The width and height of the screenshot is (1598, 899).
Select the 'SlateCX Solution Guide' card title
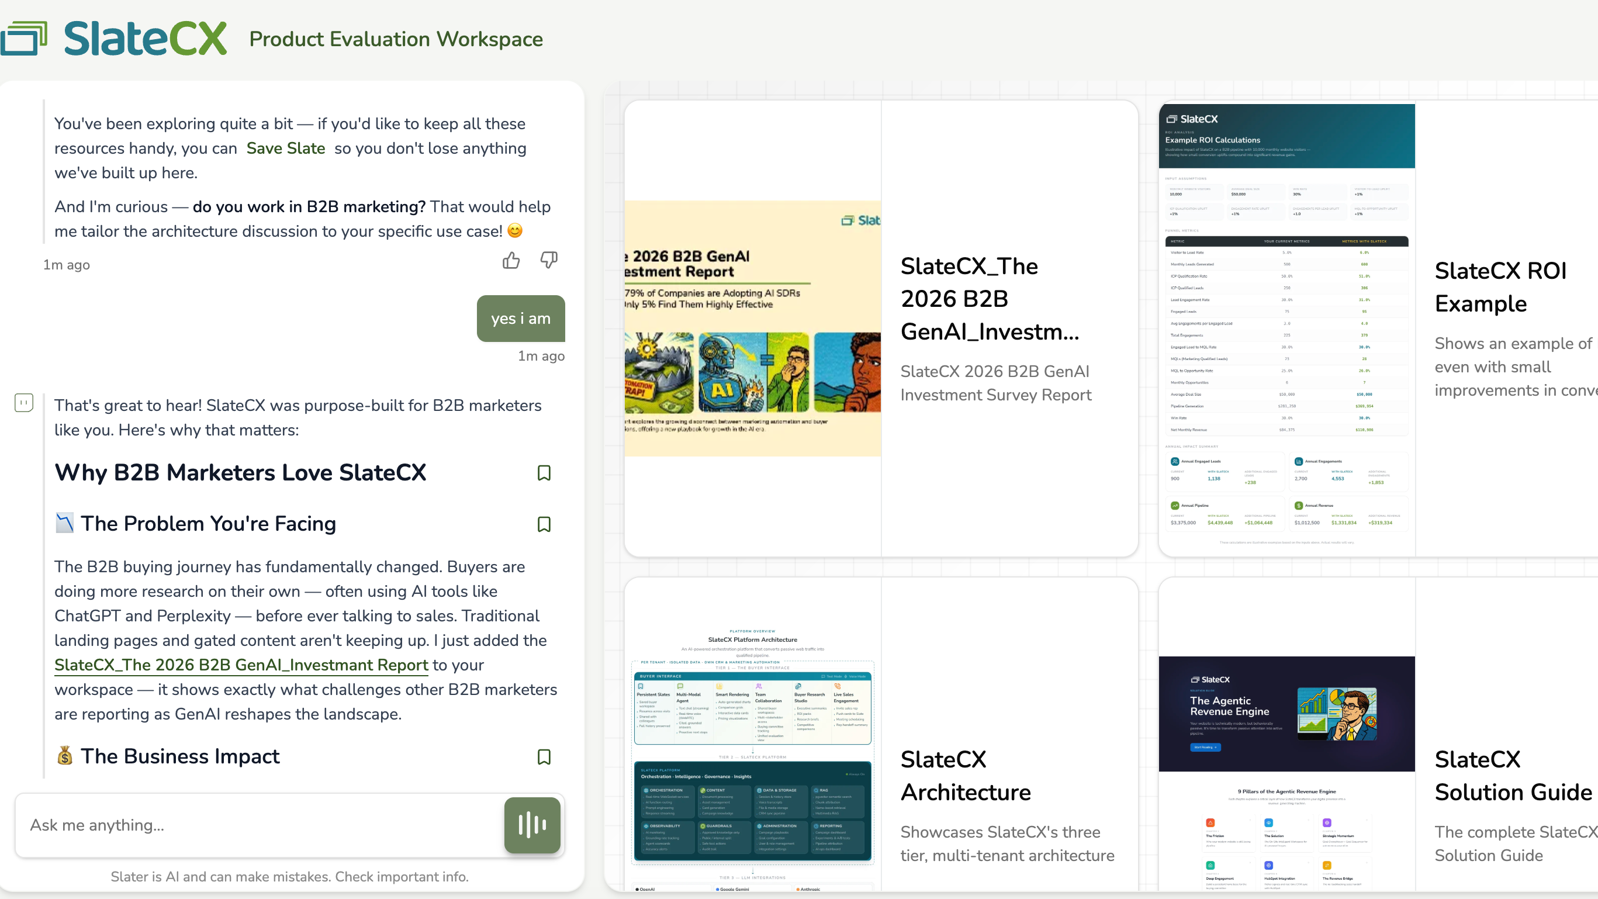pos(1514,776)
